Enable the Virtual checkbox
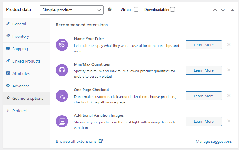Image resolution: width=239 pixels, height=150 pixels. [x=136, y=9]
